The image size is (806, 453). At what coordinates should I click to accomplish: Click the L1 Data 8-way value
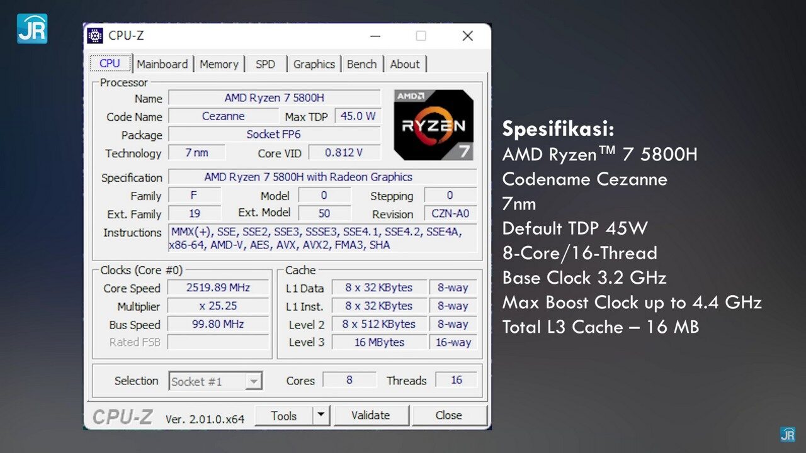(x=453, y=288)
